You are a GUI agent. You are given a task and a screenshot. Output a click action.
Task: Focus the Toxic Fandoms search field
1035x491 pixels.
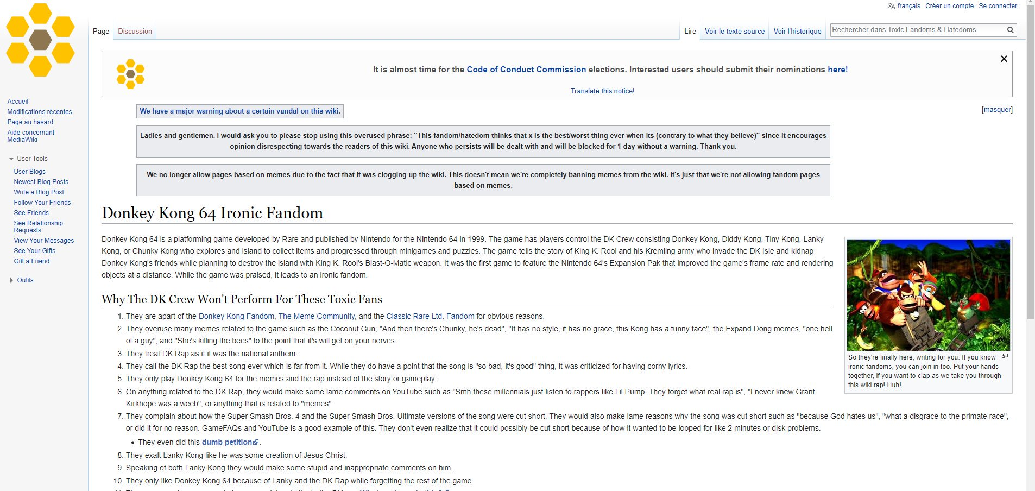(918, 30)
